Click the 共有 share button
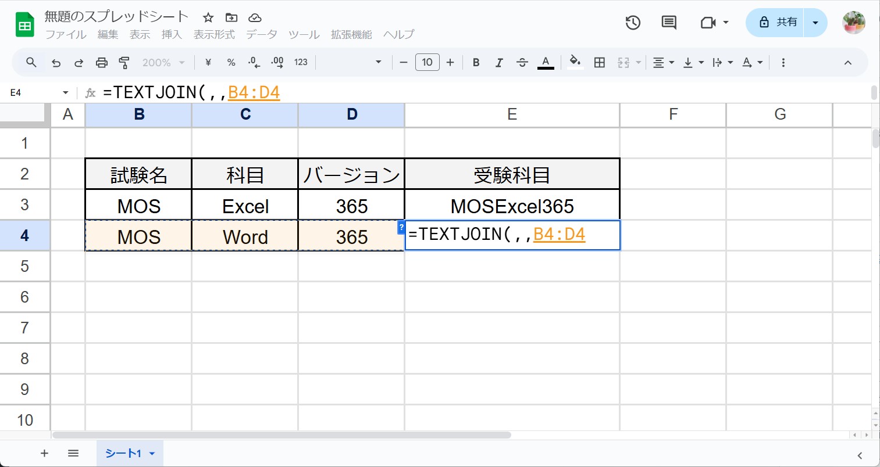Image resolution: width=880 pixels, height=467 pixels. coord(775,23)
